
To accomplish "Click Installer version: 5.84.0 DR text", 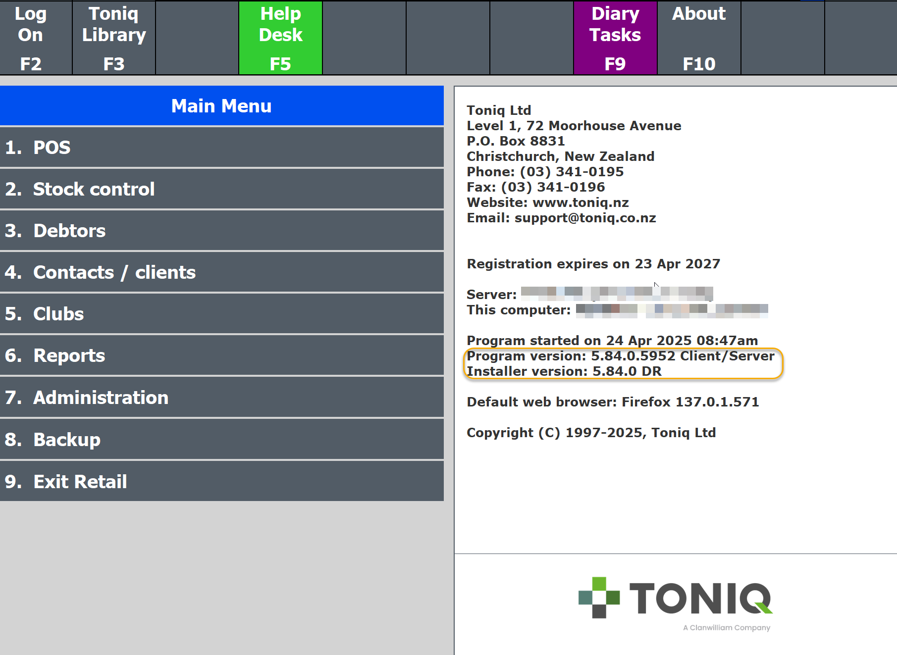I will tap(564, 371).
